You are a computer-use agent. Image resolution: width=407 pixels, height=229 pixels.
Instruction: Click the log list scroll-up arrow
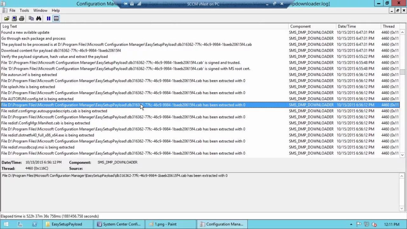(x=402, y=32)
